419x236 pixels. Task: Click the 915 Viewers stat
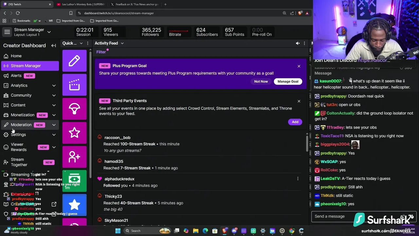[x=111, y=32]
